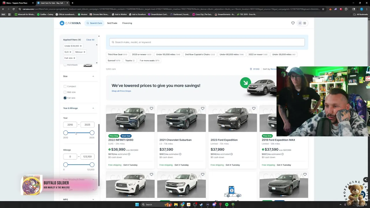This screenshot has width=370, height=208.
Task: Collapse the applied filters panel arrow
Action: coord(97,45)
